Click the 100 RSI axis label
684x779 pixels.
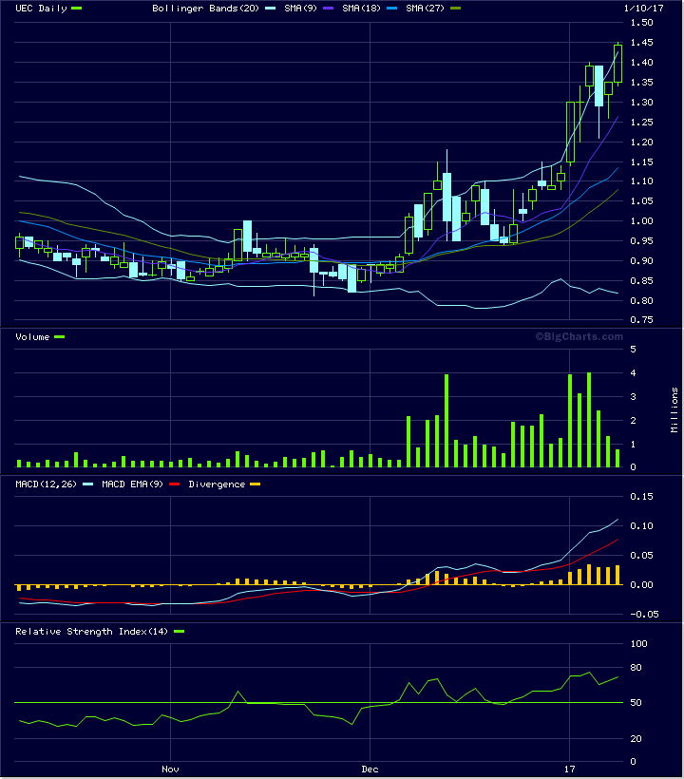pos(638,644)
